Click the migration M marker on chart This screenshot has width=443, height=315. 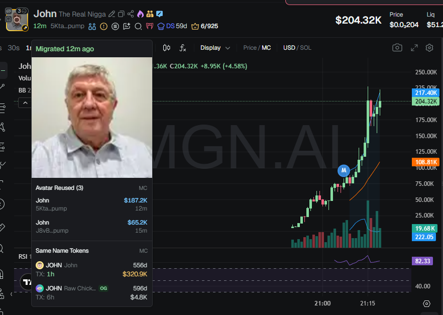[344, 170]
